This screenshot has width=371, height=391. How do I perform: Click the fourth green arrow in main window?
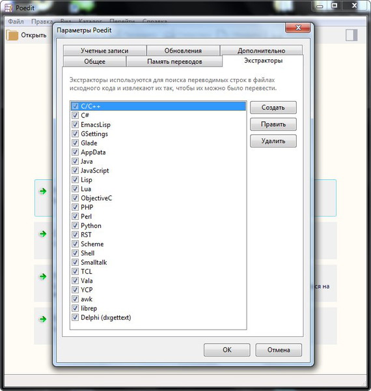pyautogui.click(x=43, y=319)
